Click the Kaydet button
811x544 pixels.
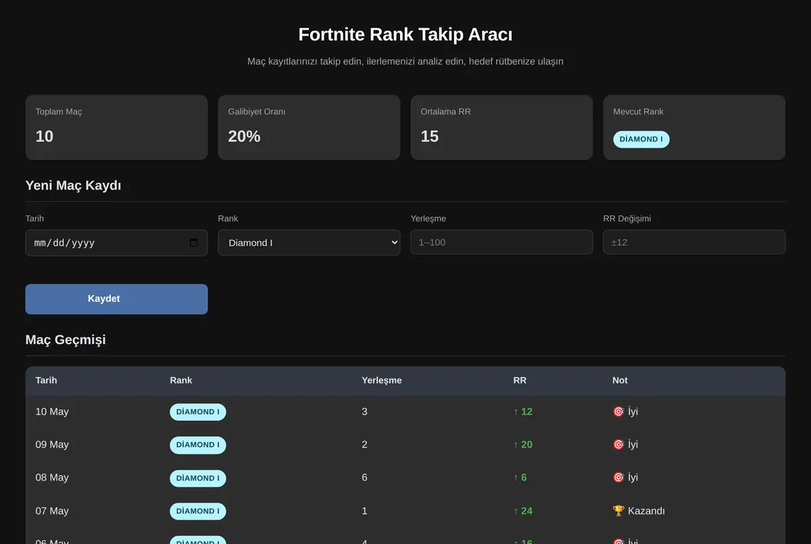point(116,299)
